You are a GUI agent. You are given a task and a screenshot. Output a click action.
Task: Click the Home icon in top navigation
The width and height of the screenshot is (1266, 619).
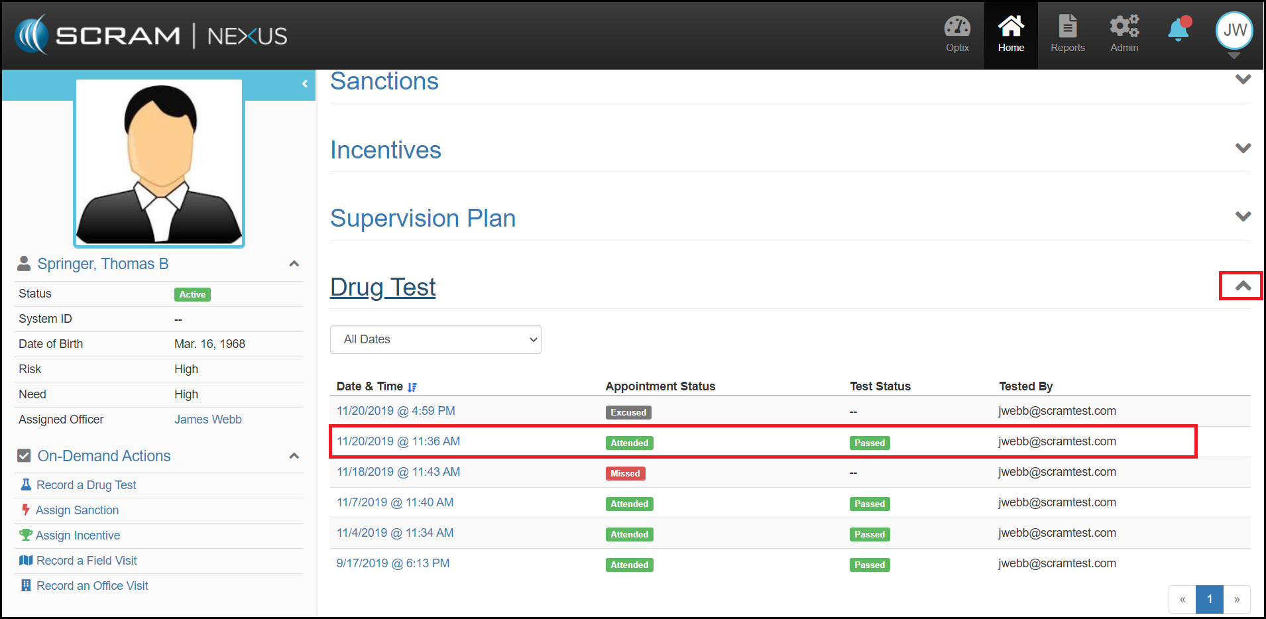[1011, 28]
